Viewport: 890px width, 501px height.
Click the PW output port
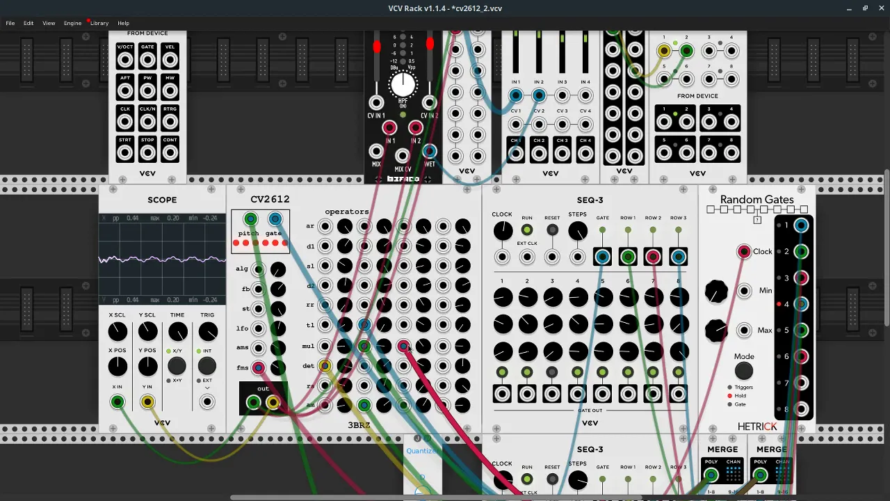click(147, 91)
